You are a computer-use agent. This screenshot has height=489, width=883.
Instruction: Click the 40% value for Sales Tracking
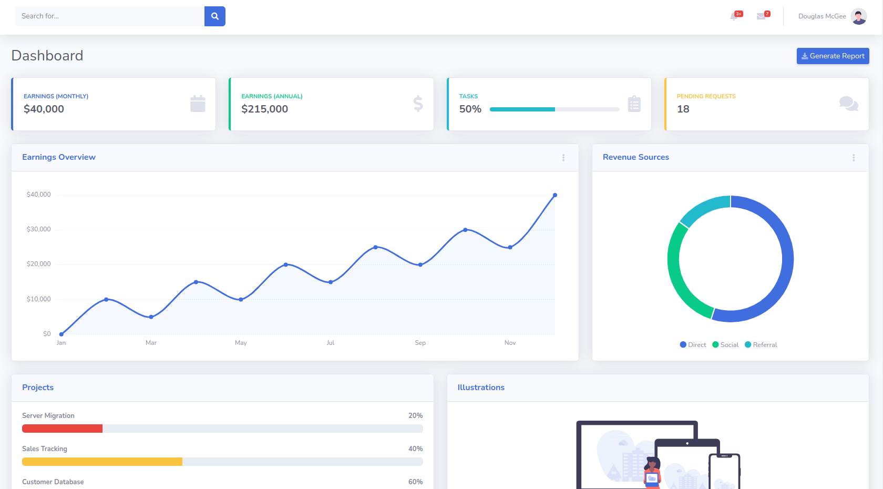[x=416, y=449]
